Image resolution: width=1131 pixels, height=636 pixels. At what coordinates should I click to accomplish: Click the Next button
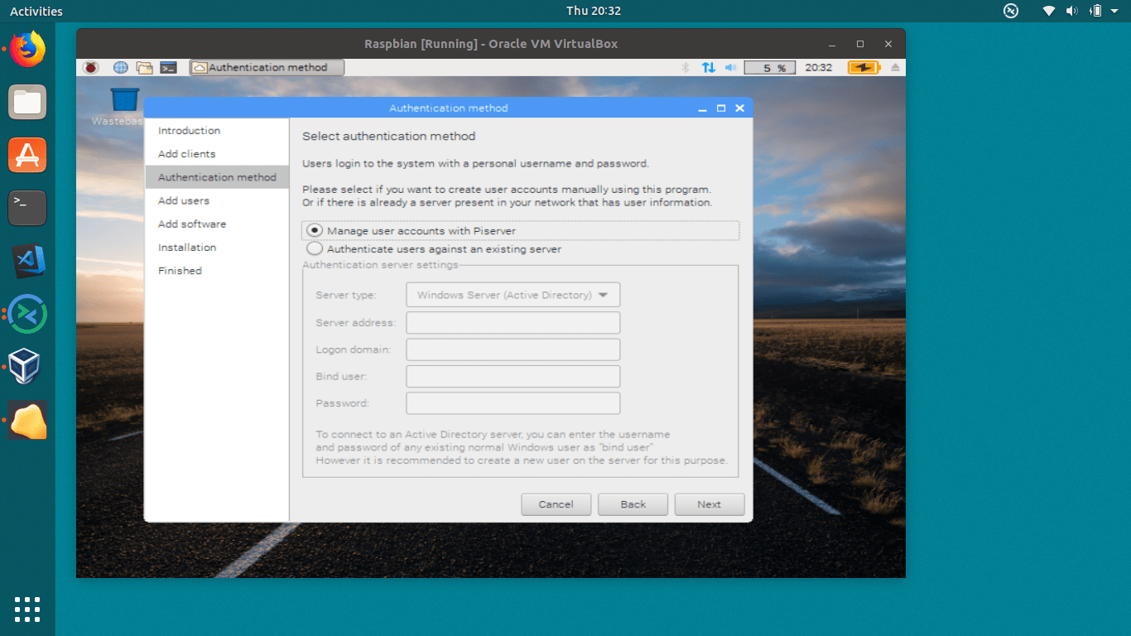(x=709, y=503)
